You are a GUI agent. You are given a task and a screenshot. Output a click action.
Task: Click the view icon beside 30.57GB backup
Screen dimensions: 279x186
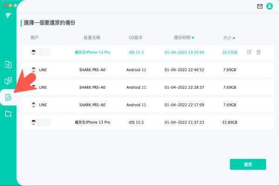(249, 52)
